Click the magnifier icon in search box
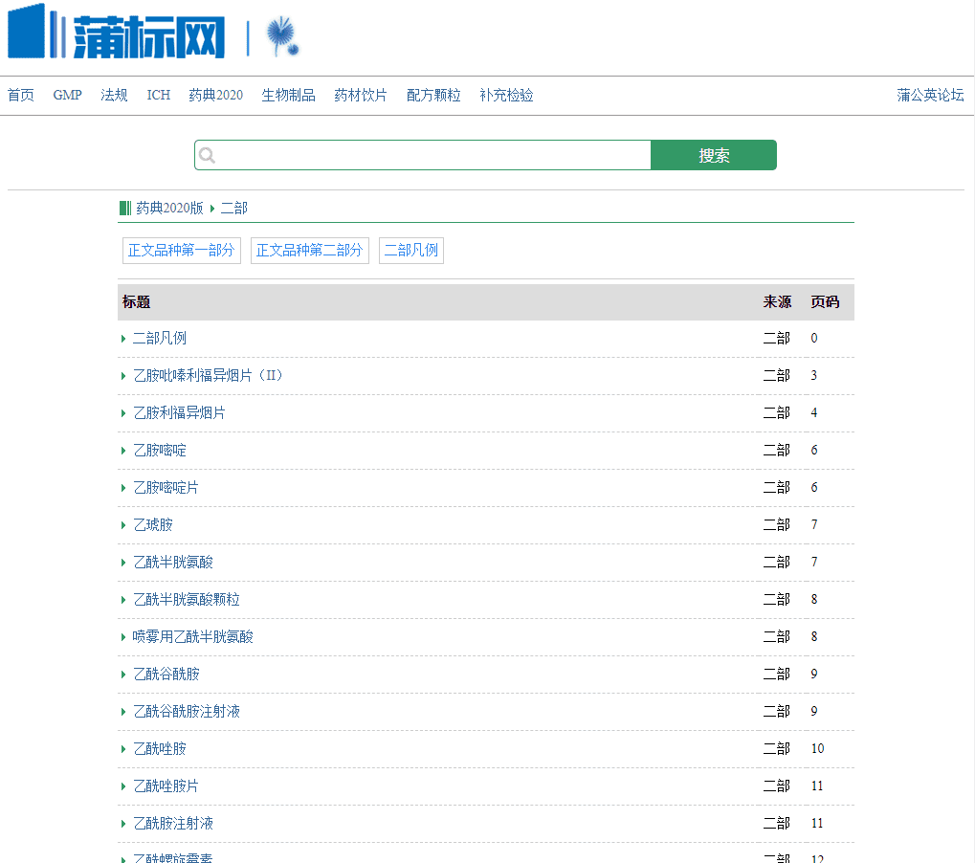This screenshot has height=863, width=975. (x=208, y=155)
